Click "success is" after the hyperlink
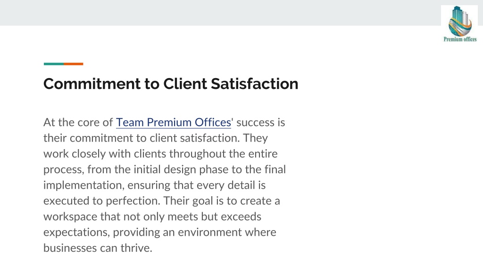The image size is (483, 271). (260, 122)
